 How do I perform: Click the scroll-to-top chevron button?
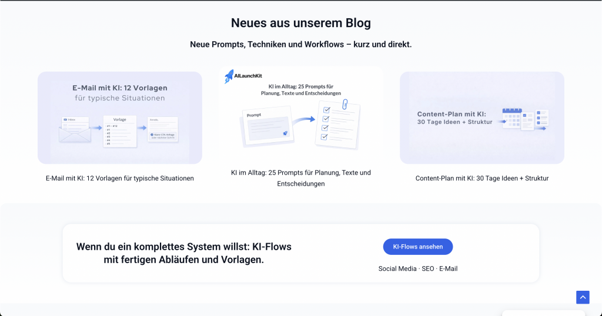[x=583, y=297]
